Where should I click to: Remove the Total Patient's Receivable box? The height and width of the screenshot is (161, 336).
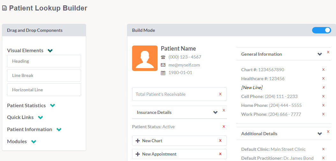pos(220,94)
